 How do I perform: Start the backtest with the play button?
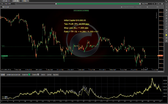pos(155,4)
